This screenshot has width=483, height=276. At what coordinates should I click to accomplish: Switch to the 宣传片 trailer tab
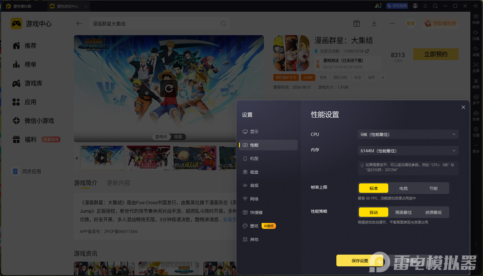click(x=161, y=137)
